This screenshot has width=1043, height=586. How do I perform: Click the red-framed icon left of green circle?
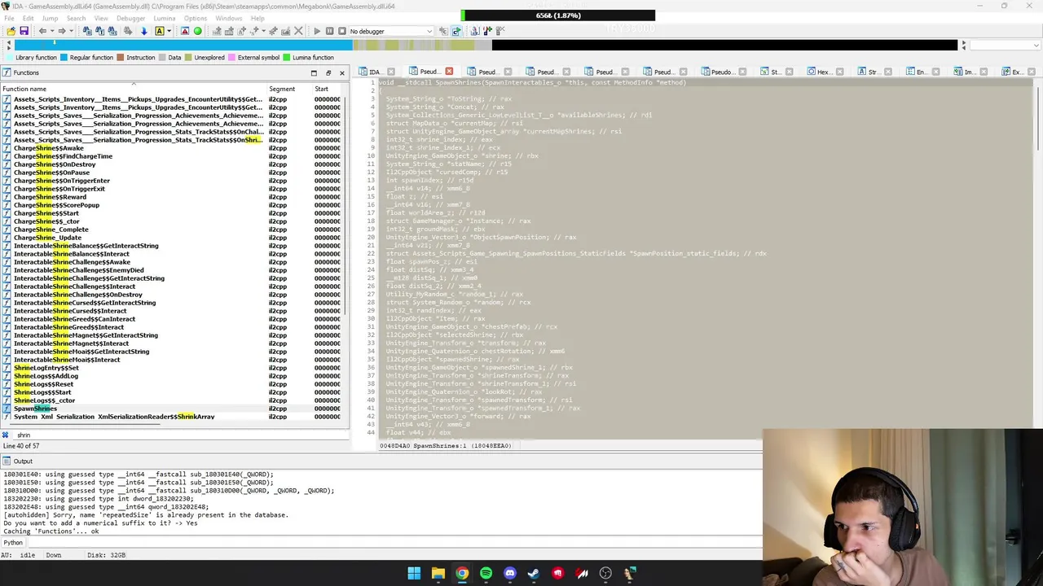pos(185,31)
